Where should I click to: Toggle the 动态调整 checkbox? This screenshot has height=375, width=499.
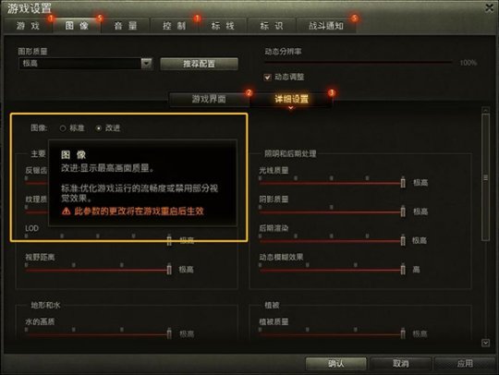click(267, 78)
